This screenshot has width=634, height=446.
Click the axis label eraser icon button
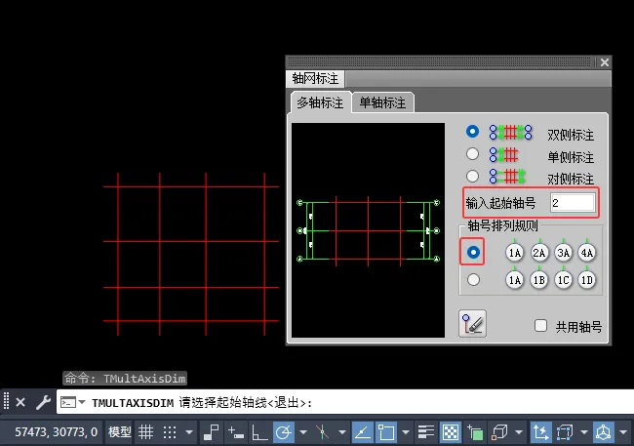point(472,323)
